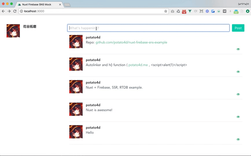Click the localhost:3000 address bar

[94, 11]
